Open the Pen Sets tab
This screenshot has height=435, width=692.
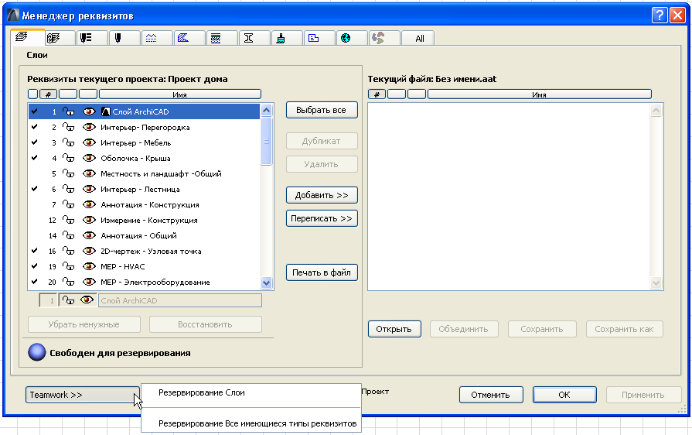86,38
